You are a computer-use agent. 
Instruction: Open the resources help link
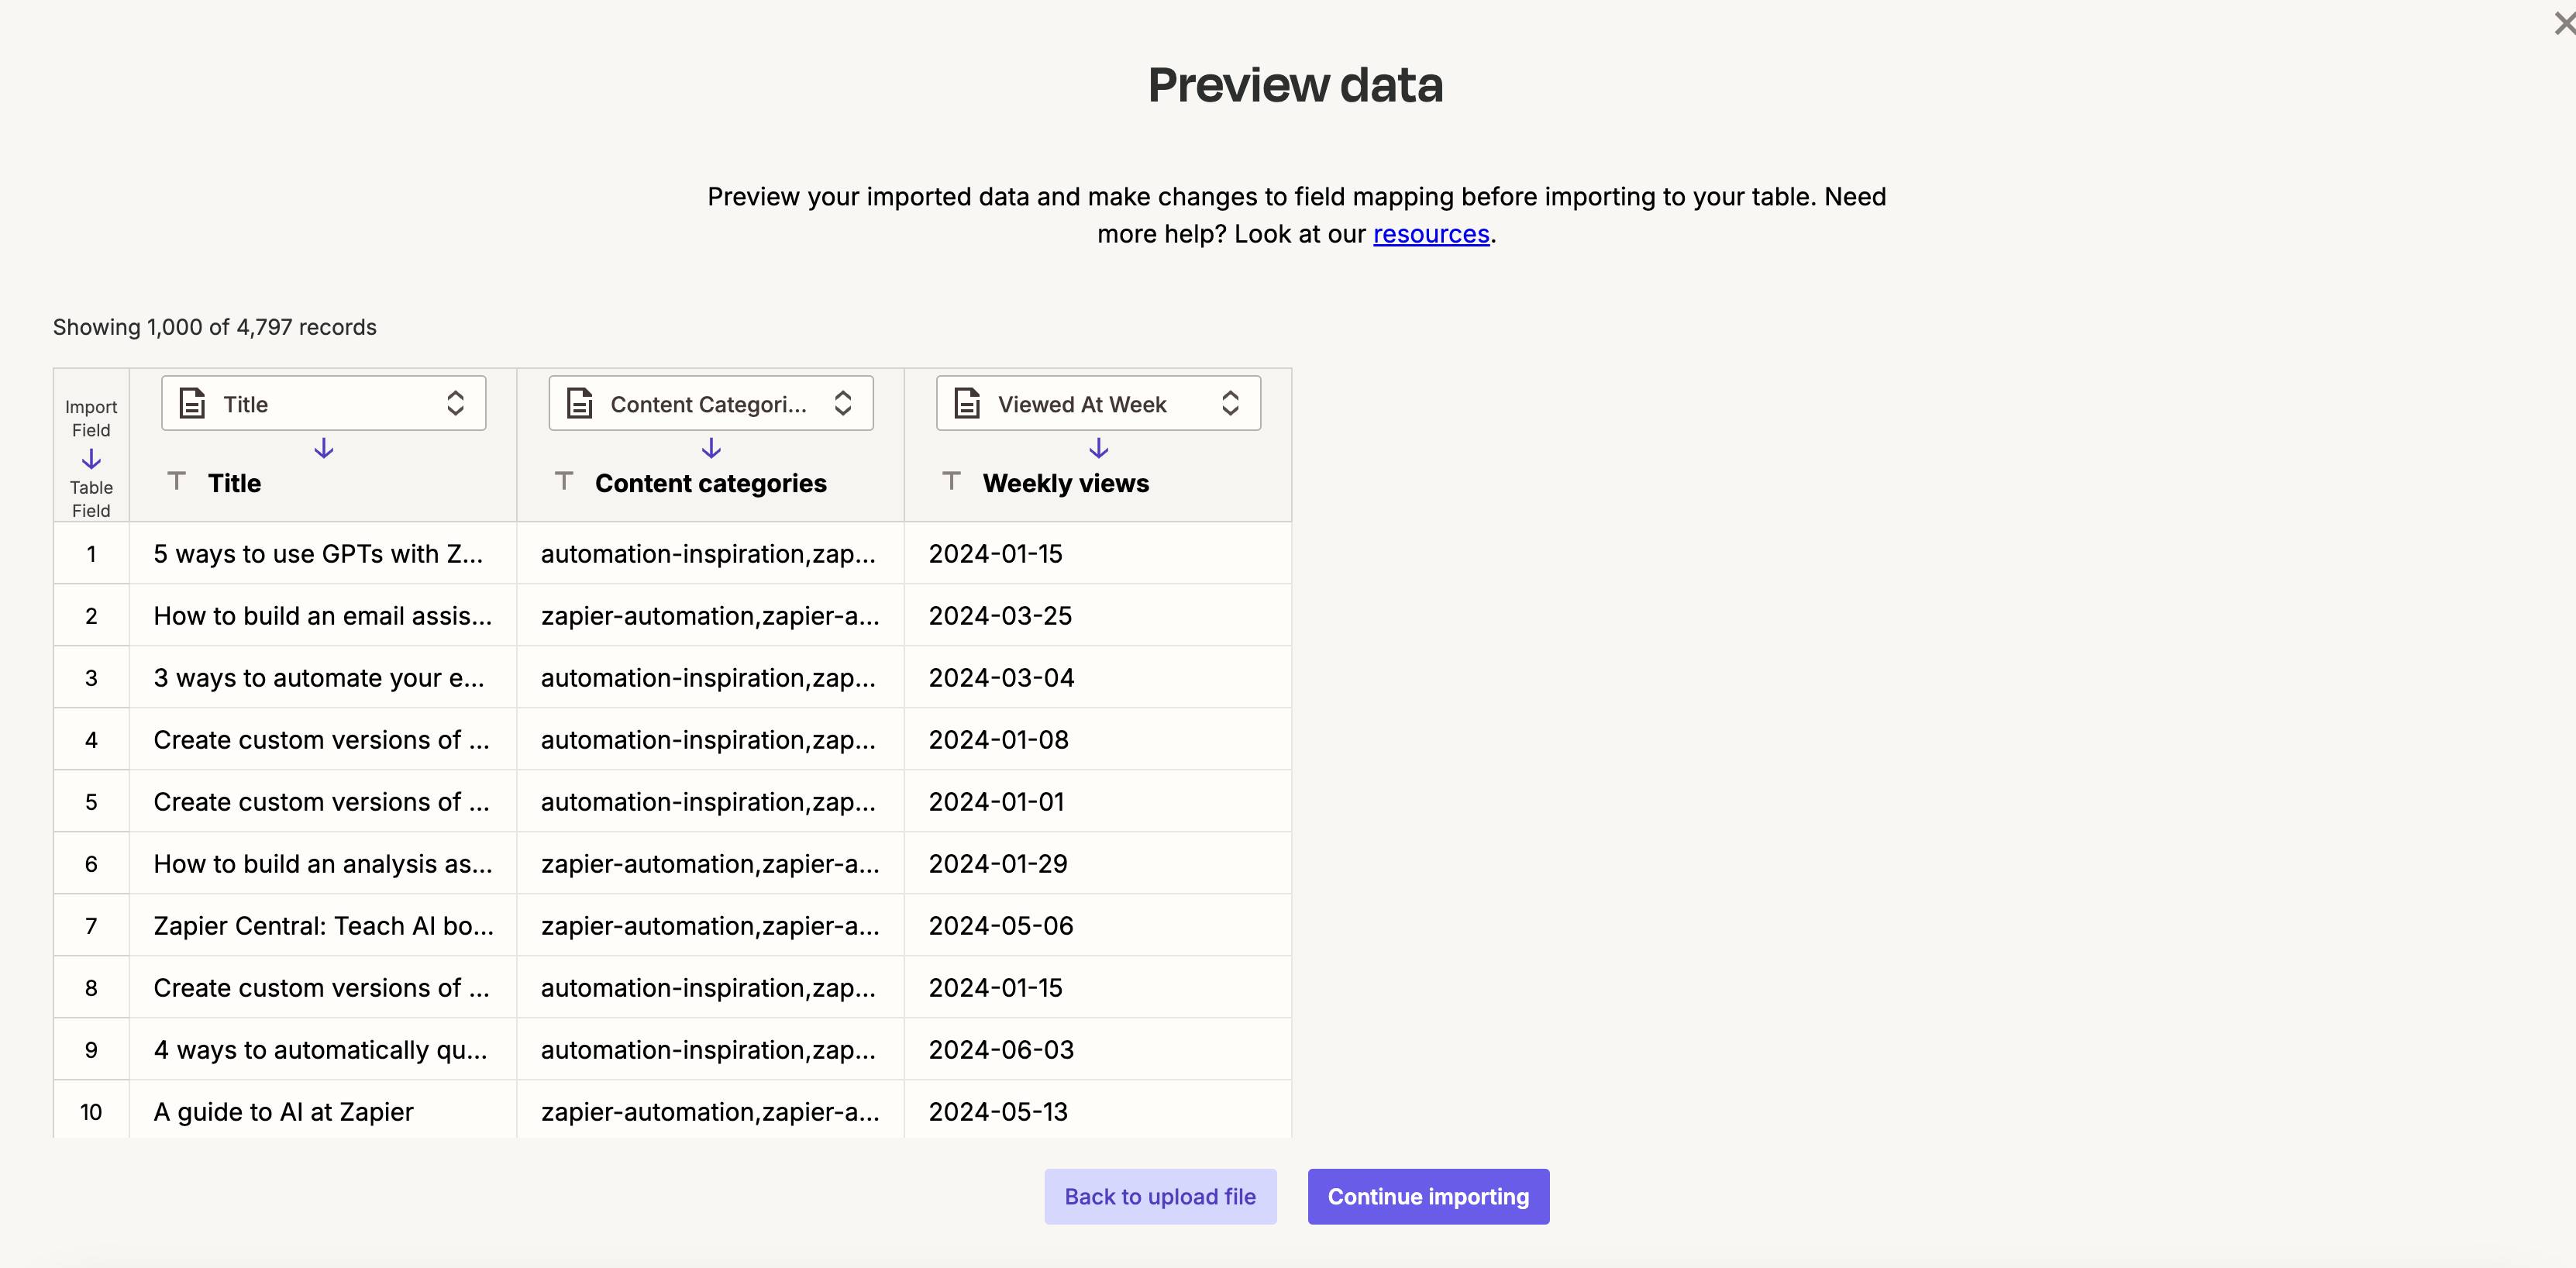pyautogui.click(x=1431, y=234)
